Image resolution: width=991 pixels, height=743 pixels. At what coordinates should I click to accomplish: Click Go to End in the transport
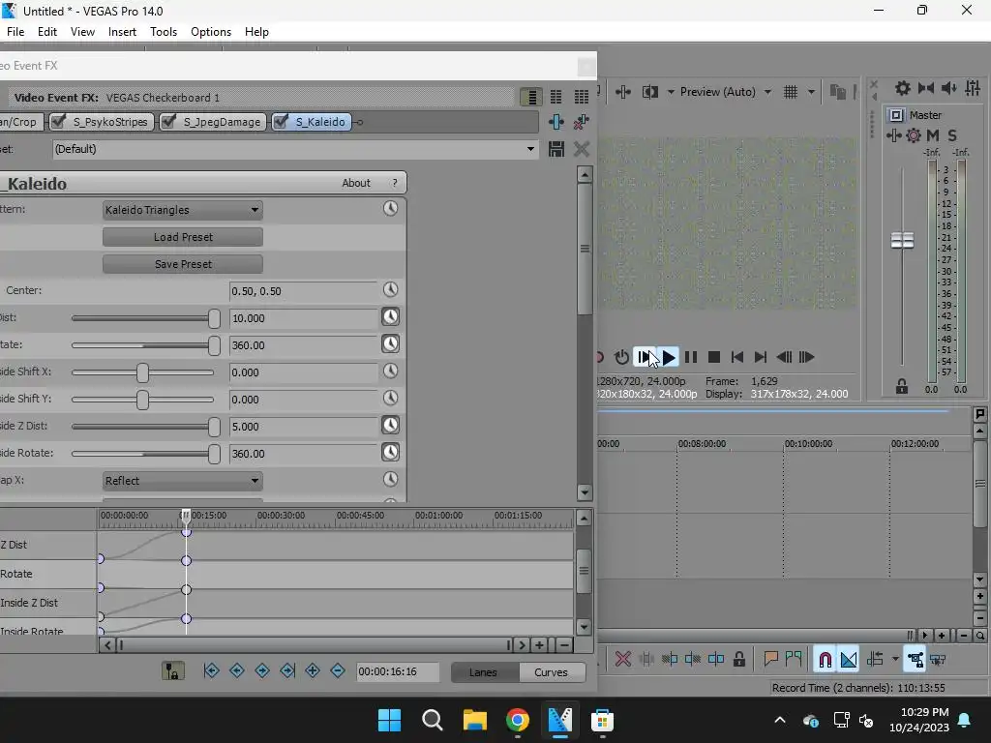[761, 357]
